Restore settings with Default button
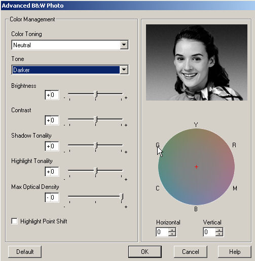Viewport: 255px width, 261px height. (25, 251)
